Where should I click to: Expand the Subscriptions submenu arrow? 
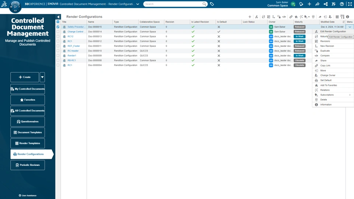(350, 95)
